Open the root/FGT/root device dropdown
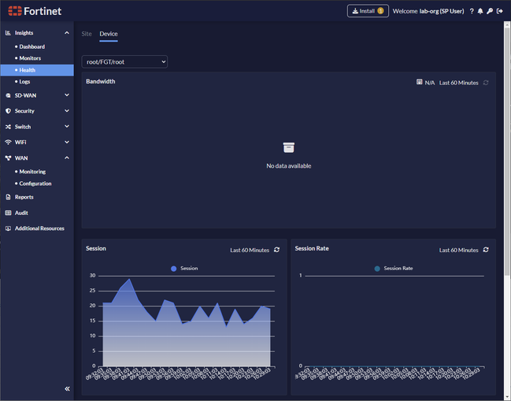The image size is (511, 401). point(124,61)
